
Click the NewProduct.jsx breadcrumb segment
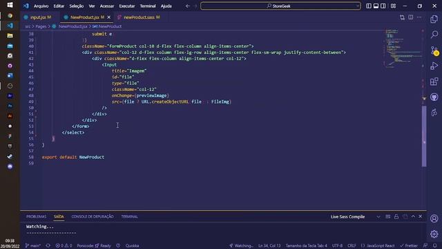[73, 26]
